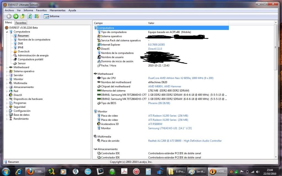Click the green Forward arrow in toolbar
This screenshot has height=176, width=282.
pyautogui.click(x=16, y=16)
